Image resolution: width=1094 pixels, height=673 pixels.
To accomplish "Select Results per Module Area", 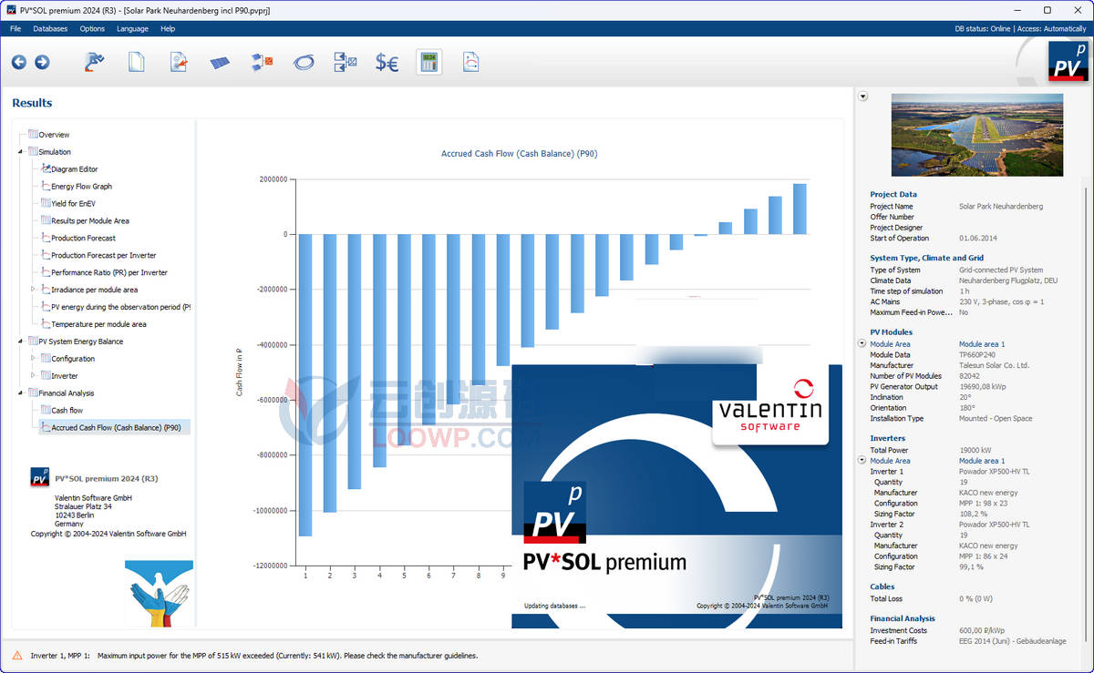I will click(x=90, y=221).
